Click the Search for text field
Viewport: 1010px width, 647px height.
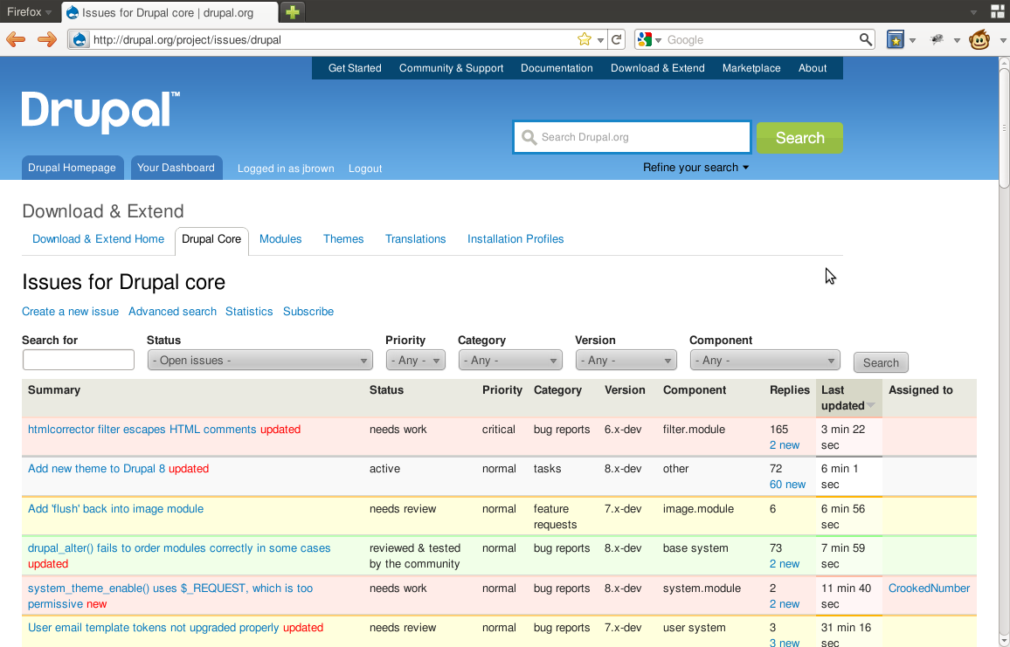point(79,360)
